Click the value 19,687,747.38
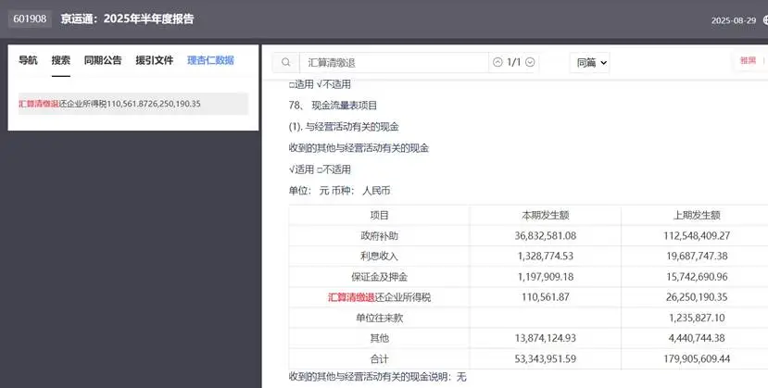The width and height of the screenshot is (768, 388). 697,256
